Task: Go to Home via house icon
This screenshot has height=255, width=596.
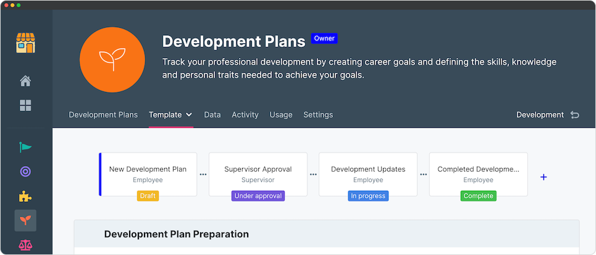Action: 25,81
